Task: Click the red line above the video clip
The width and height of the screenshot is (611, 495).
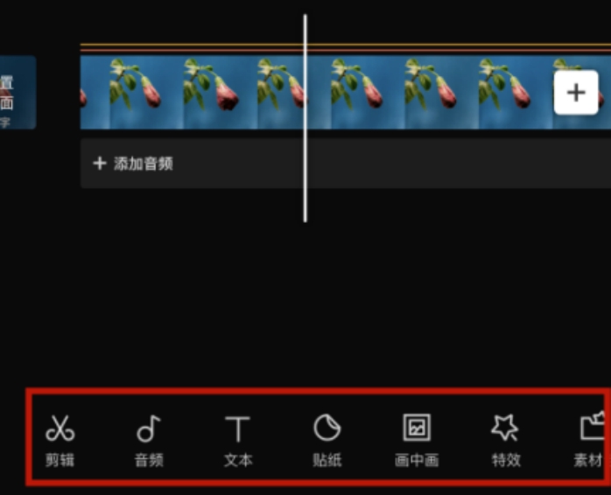Action: pyautogui.click(x=345, y=50)
